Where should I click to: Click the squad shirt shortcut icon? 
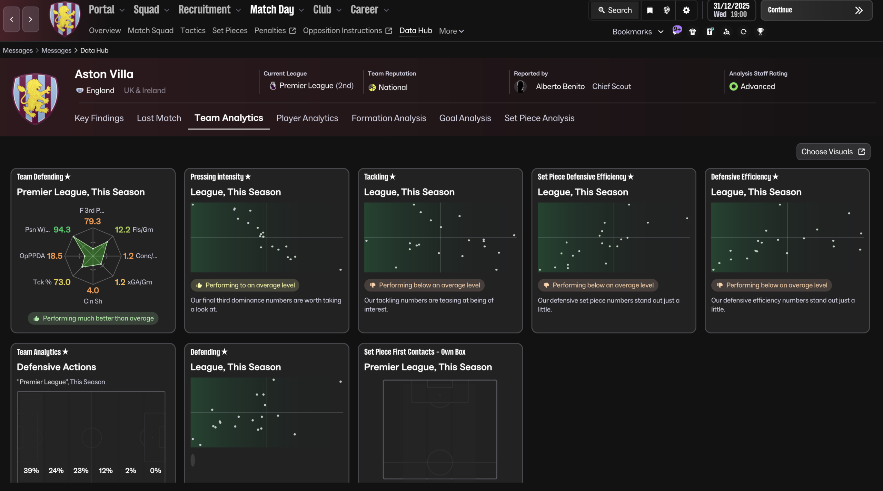click(693, 32)
